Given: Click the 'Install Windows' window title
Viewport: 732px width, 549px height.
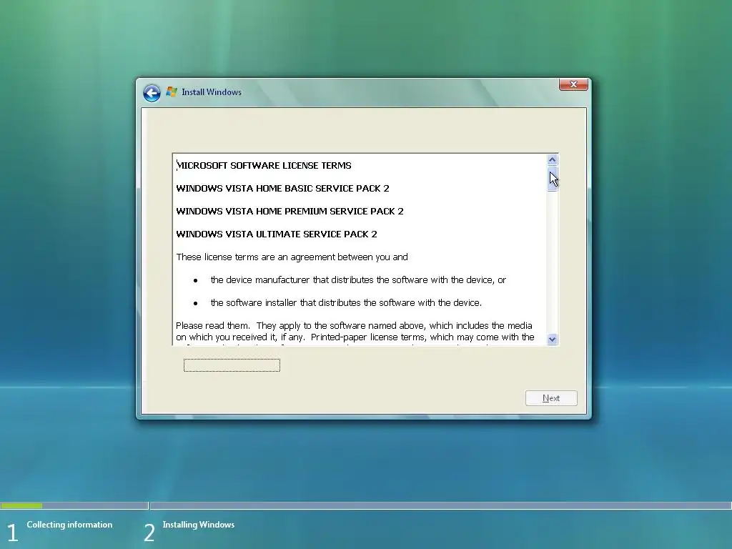Looking at the screenshot, I should [212, 92].
